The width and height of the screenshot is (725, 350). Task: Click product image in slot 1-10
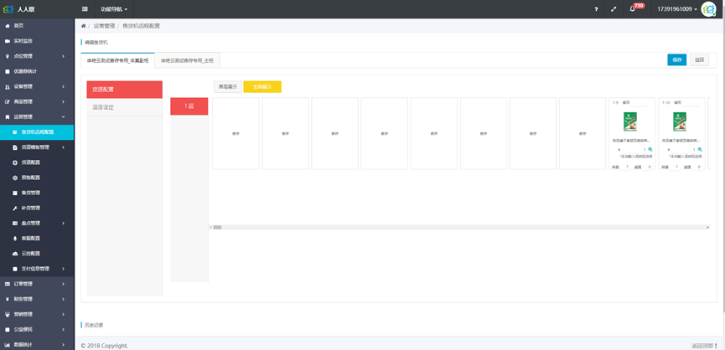coord(680,122)
